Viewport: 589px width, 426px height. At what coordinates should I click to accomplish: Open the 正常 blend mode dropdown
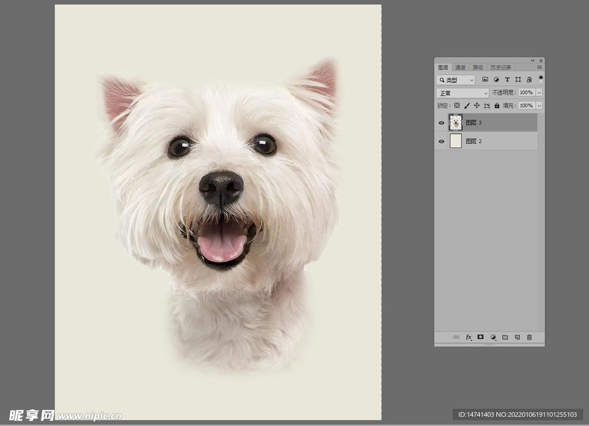[462, 93]
